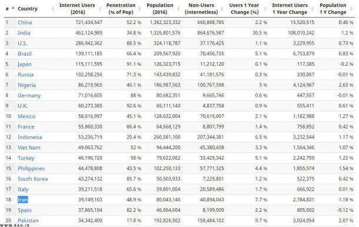Open the South Korea link

33,179
